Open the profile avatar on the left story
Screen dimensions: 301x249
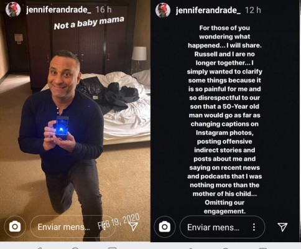[x=13, y=10]
